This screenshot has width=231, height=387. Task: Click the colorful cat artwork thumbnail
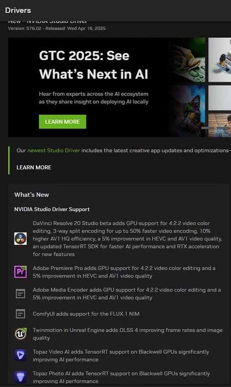(187, 111)
